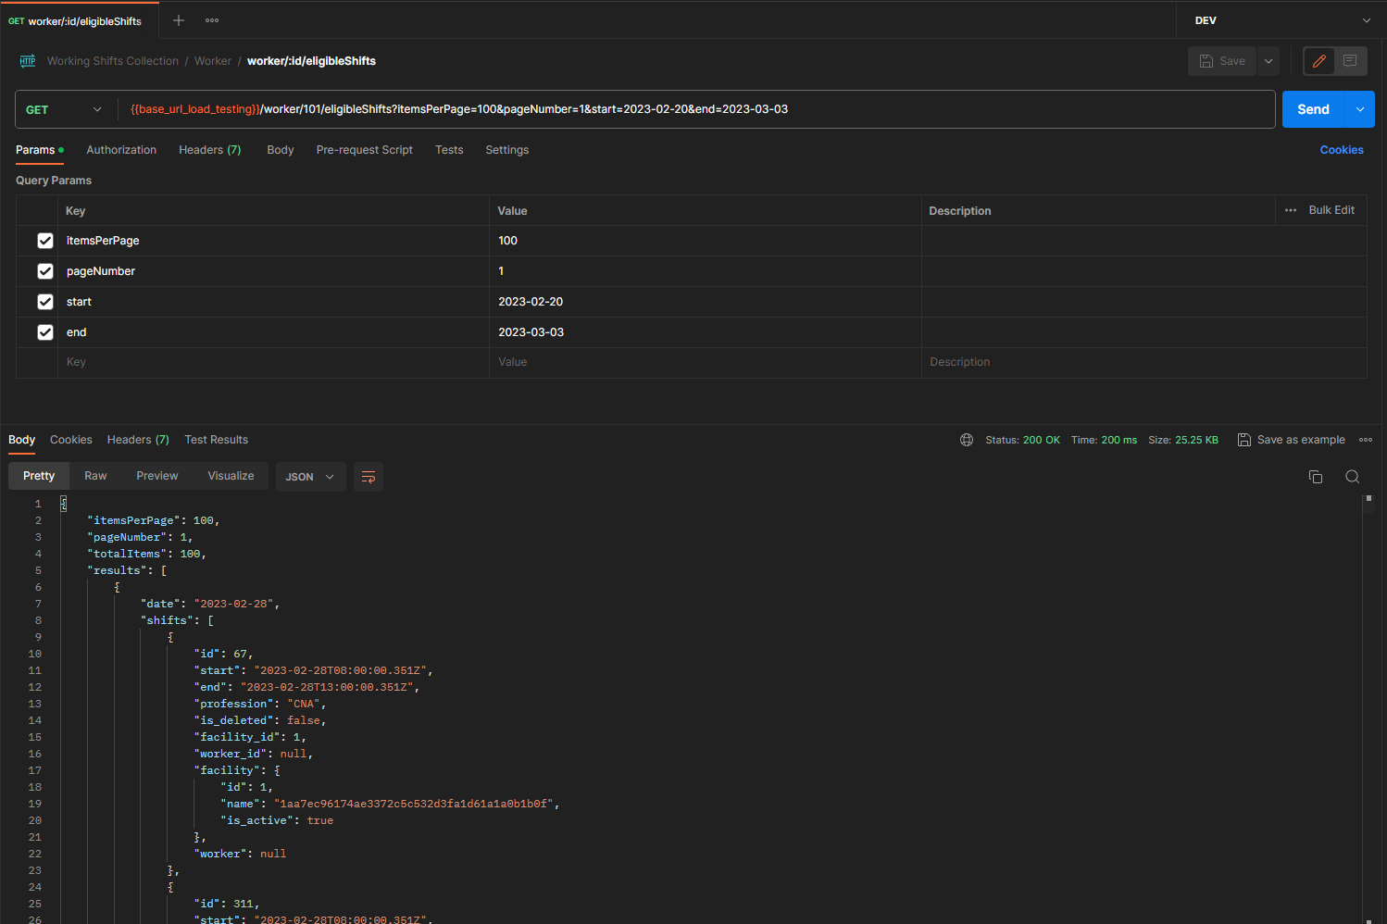Search response body with magnifier icon
This screenshot has width=1387, height=924.
[x=1353, y=477]
